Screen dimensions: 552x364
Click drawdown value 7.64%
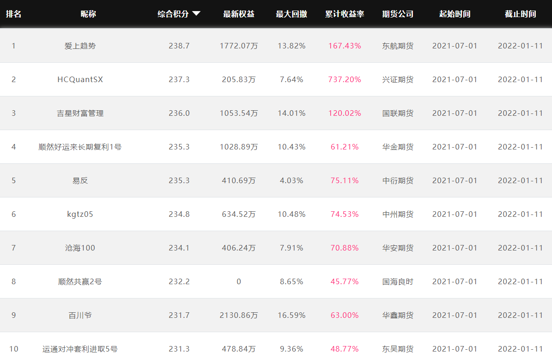[292, 80]
